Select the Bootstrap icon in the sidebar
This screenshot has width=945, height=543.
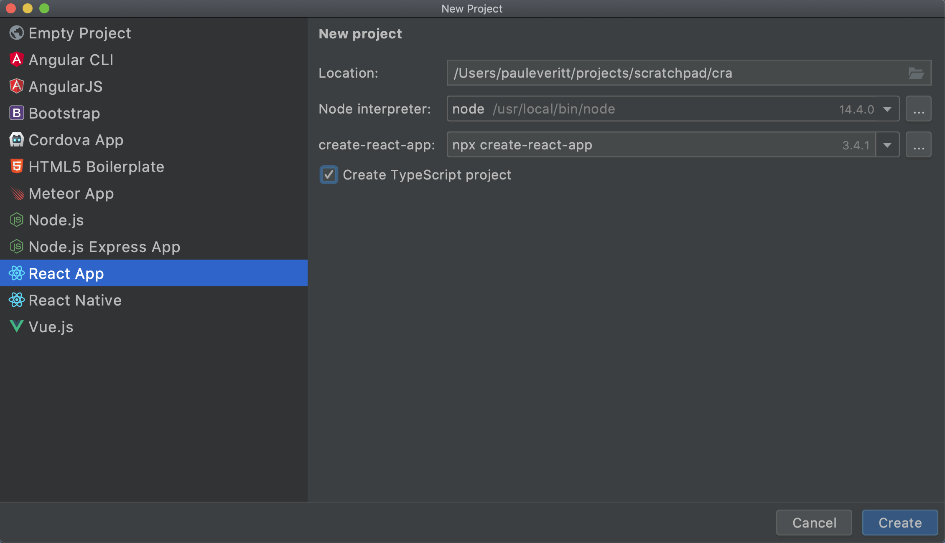point(17,113)
